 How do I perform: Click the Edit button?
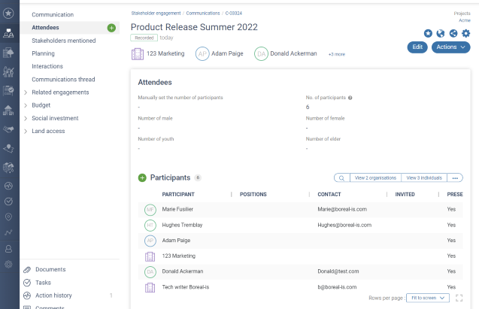tap(417, 47)
